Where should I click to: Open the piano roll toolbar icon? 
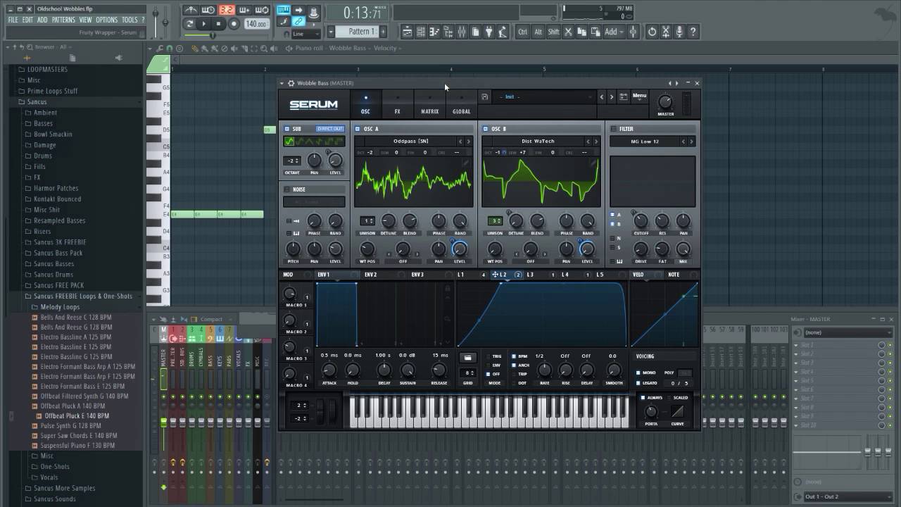coord(434,31)
